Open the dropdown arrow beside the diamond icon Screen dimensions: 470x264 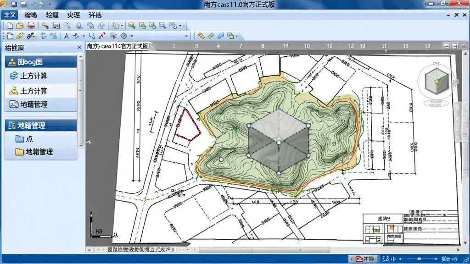coord(132,36)
